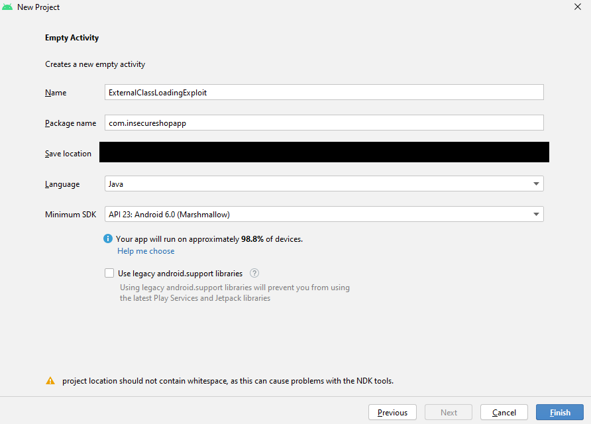Click the Android Studio logo icon
The height and width of the screenshot is (424, 591).
7,7
